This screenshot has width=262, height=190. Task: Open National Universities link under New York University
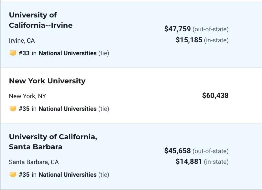coord(68,109)
